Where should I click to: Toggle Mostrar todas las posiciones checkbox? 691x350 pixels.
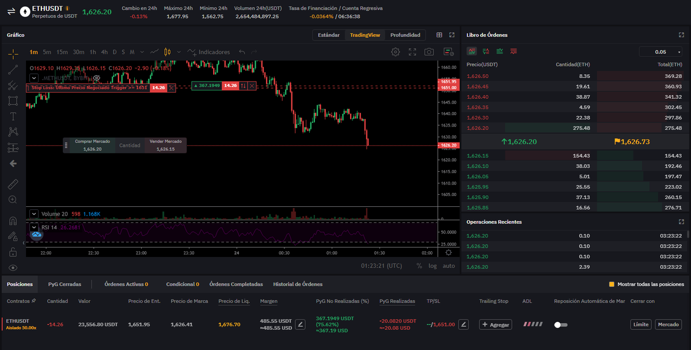[612, 284]
